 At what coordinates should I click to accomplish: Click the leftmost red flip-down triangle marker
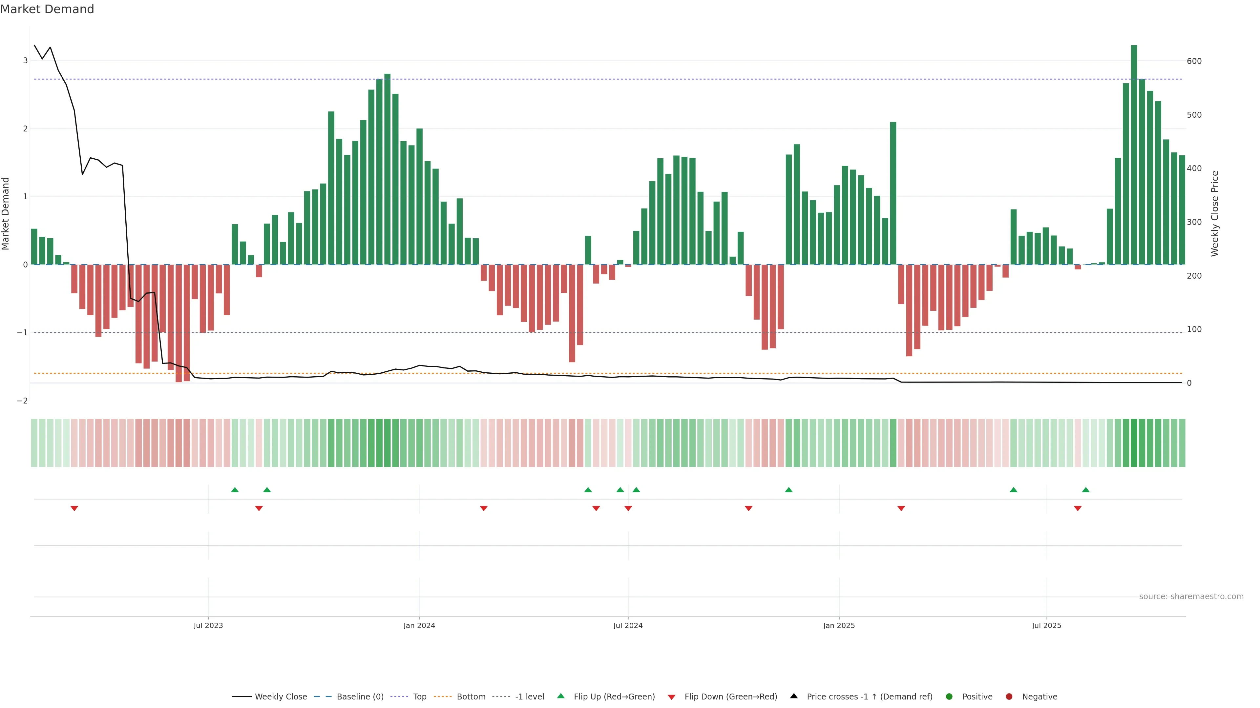click(74, 509)
